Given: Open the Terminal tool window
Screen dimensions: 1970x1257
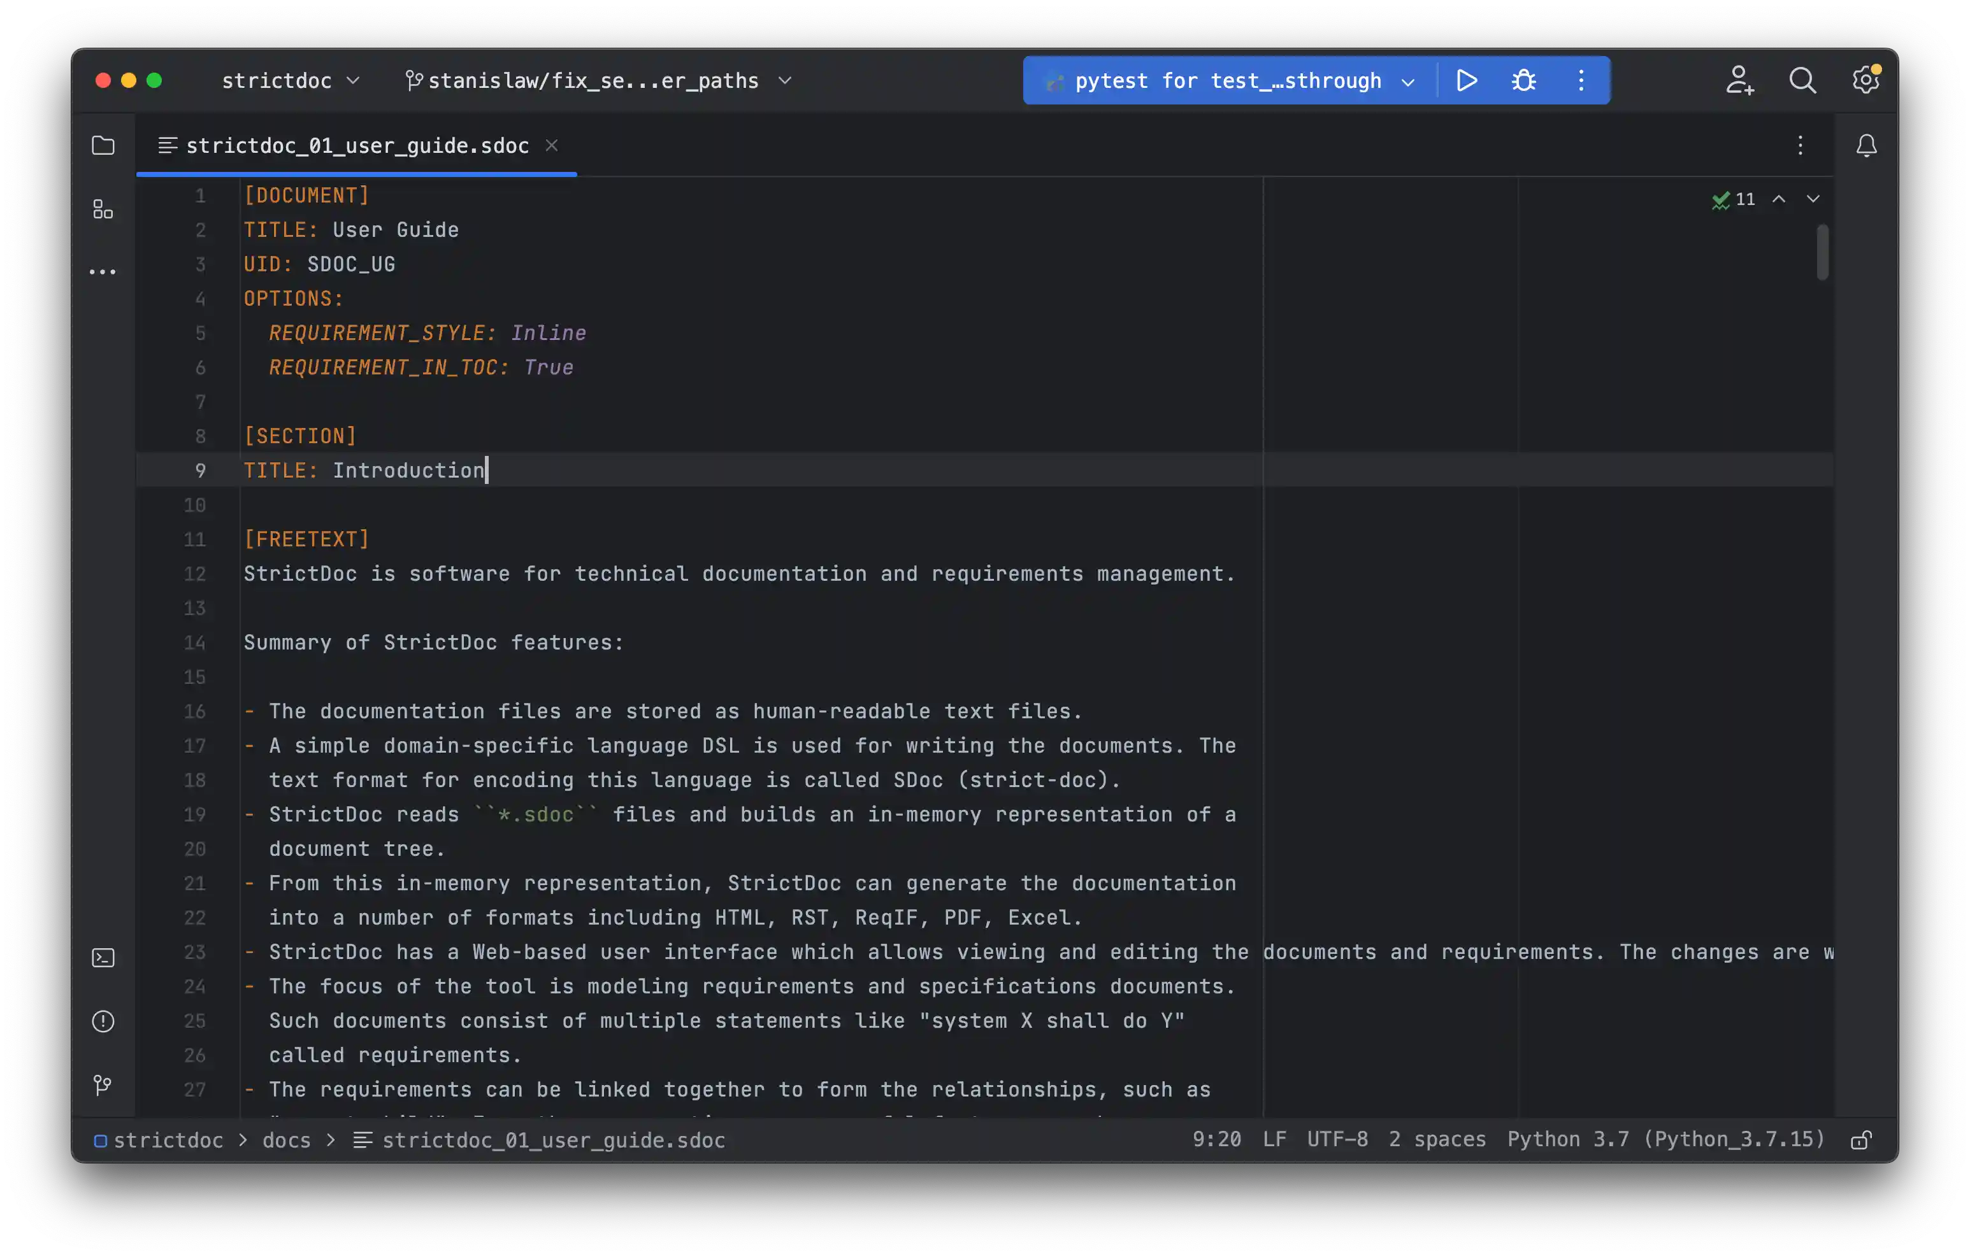Looking at the screenshot, I should pyautogui.click(x=103, y=958).
